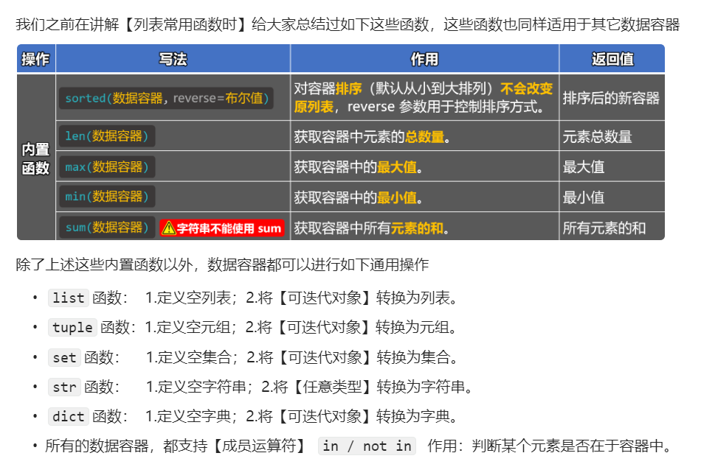Click the 获取容器中所有元素的和 description
Screen dimensions: 701x467
371,228
